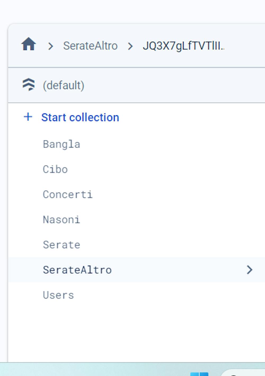
Task: Open the Users collection
Action: (x=58, y=295)
